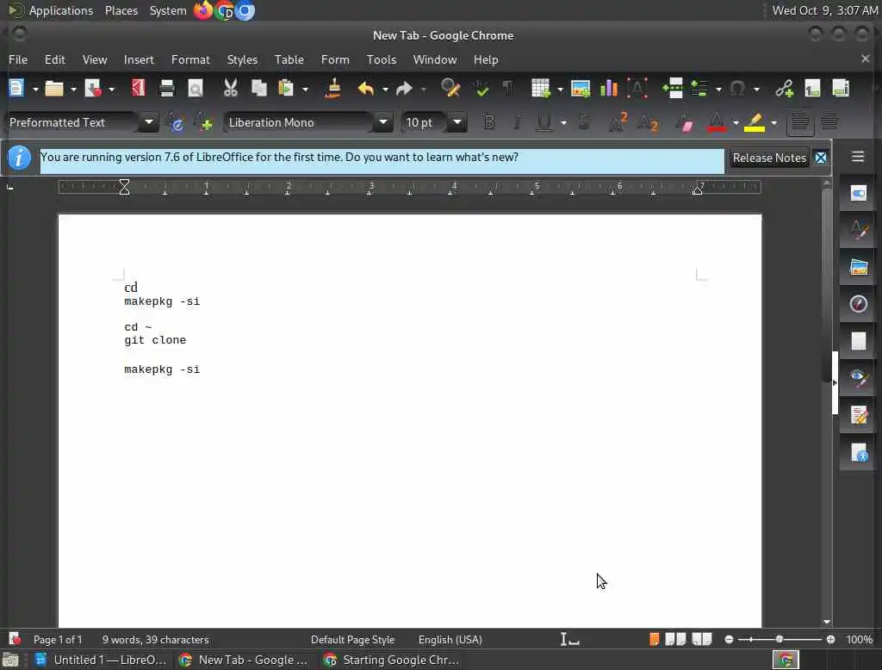Insert endnote icon at toolbar end

click(841, 89)
